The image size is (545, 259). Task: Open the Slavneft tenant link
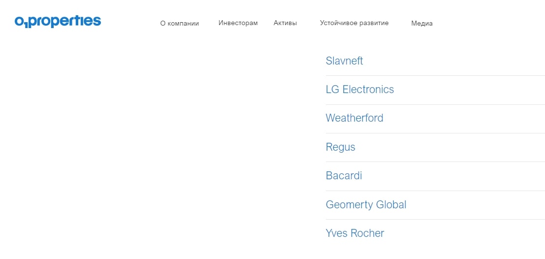[x=345, y=61]
